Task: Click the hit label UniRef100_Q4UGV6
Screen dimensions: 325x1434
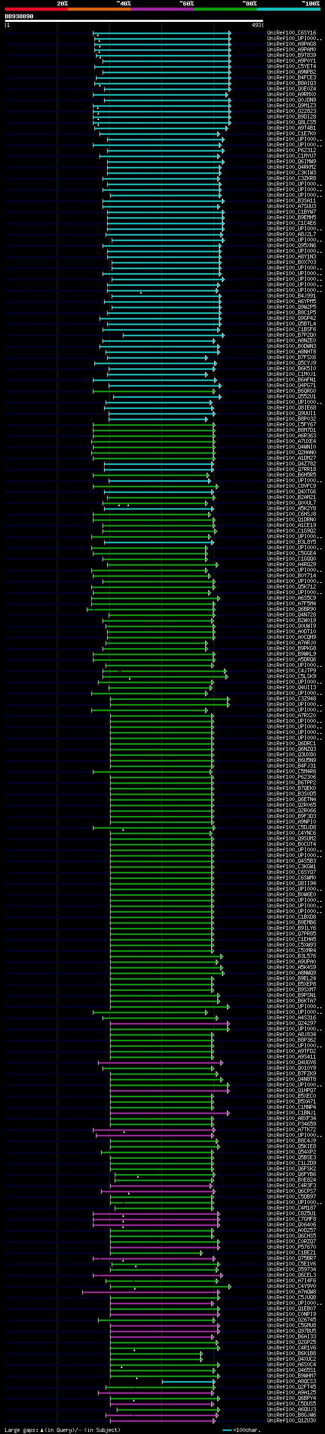Action: tap(291, 1063)
